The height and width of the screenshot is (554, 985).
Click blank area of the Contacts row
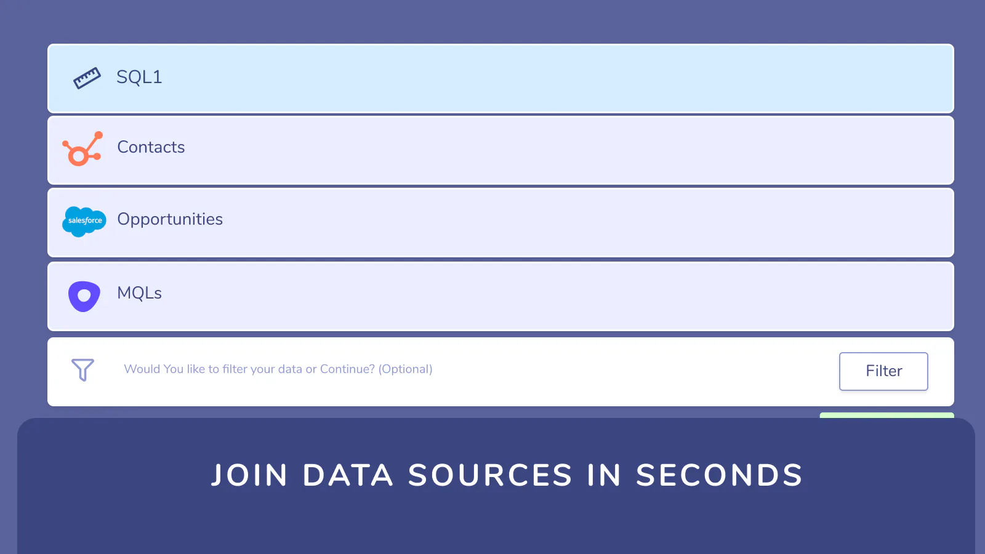[554, 150]
